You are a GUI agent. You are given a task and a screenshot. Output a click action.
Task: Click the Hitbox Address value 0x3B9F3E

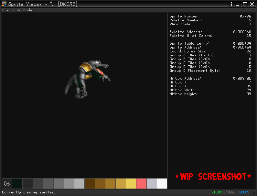pyautogui.click(x=242, y=78)
